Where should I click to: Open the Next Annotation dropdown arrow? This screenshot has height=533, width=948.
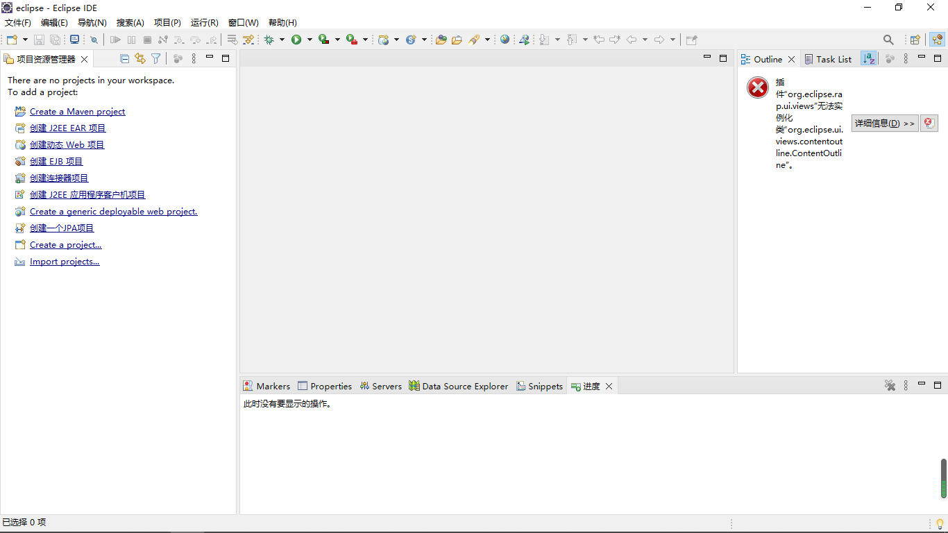(557, 40)
